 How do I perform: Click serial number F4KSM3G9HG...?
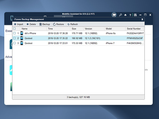135,43
